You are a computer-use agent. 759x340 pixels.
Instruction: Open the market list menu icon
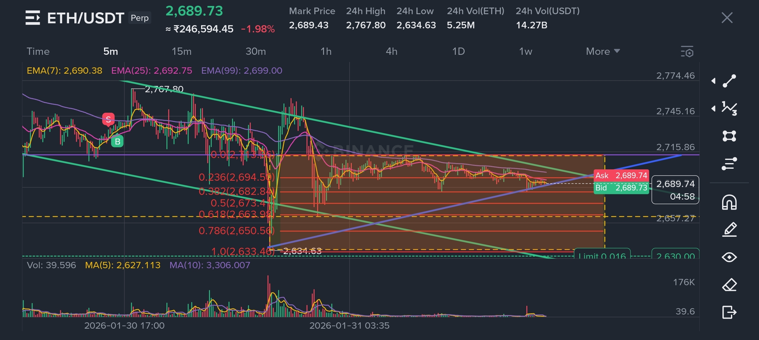click(x=32, y=18)
